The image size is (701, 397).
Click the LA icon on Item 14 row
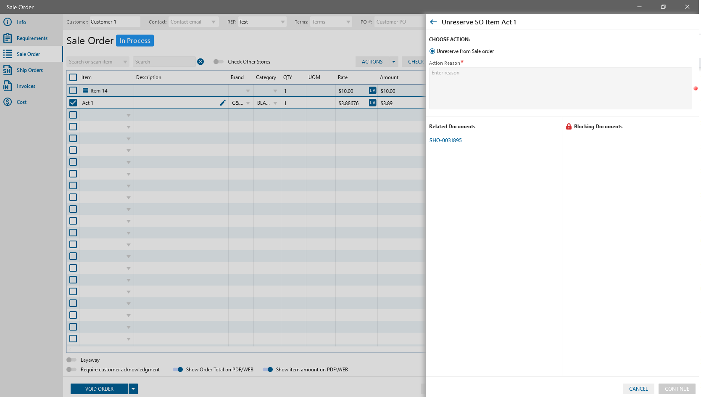click(372, 90)
